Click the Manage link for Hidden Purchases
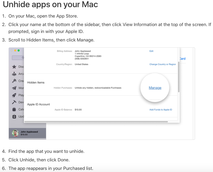213x172 pixels. coord(155,88)
